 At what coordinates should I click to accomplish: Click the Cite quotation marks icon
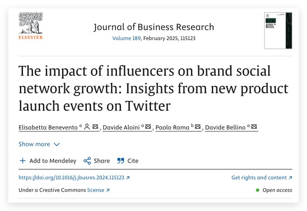click(121, 161)
